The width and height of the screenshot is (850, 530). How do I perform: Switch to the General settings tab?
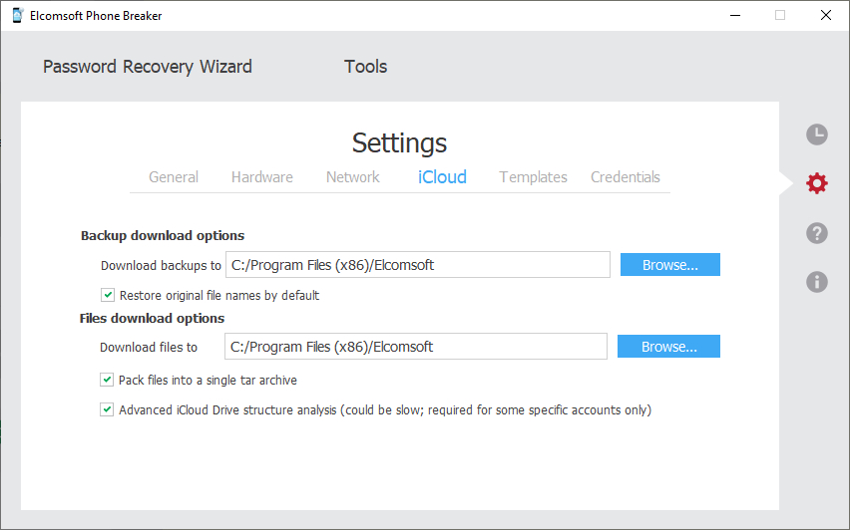click(174, 177)
